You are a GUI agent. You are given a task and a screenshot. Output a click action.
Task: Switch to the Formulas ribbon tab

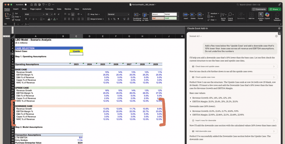[49, 9]
